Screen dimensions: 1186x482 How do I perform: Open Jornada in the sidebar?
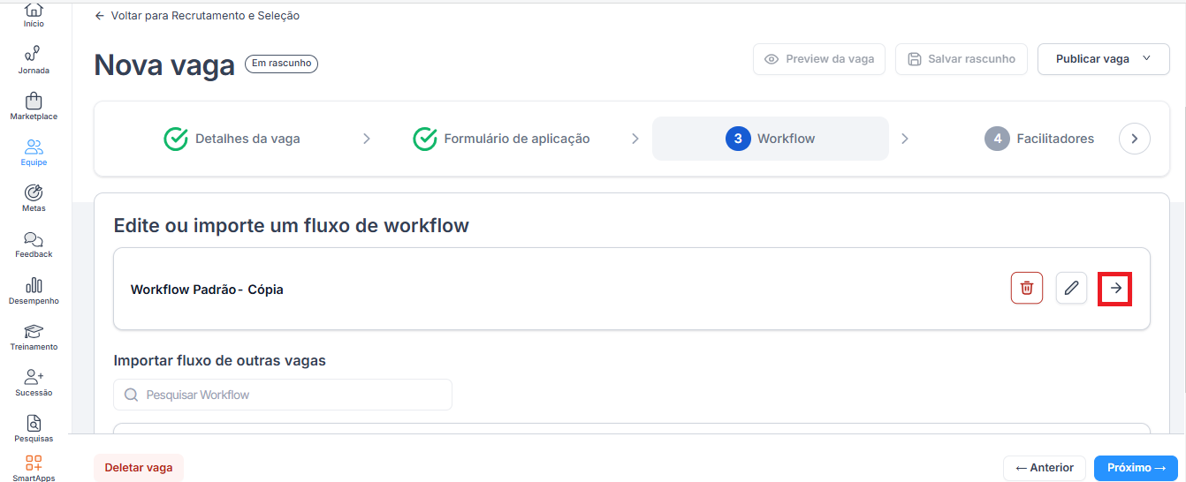click(x=34, y=59)
